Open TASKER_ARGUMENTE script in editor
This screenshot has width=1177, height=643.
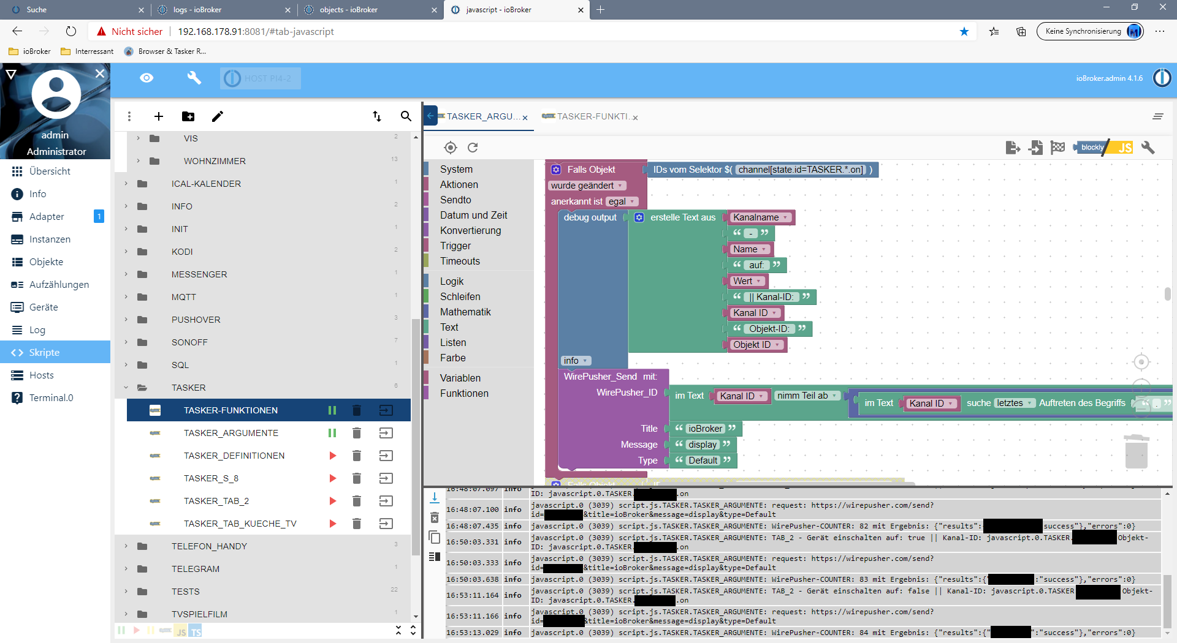(x=386, y=433)
